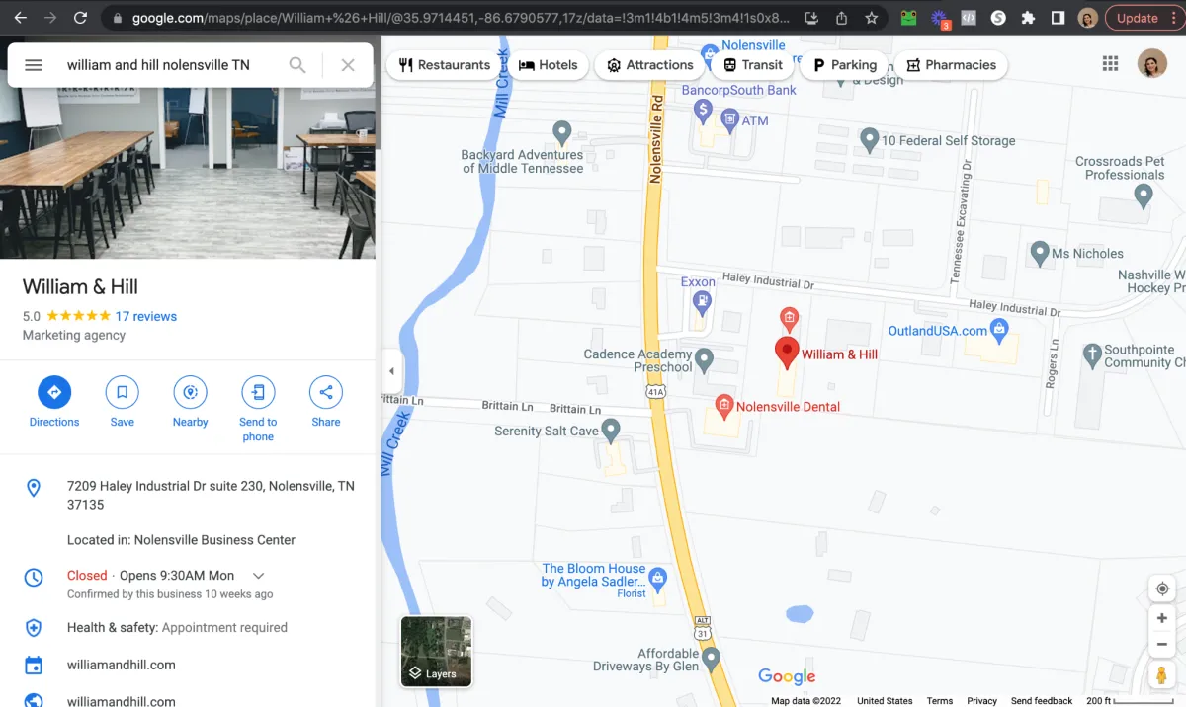Open the Terms link in the map footer
The image size is (1186, 707).
939,700
